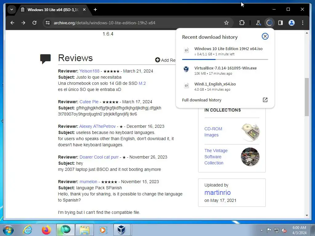Open the M.2 link in review
The width and height of the screenshot is (315, 236).
tap(142, 83)
